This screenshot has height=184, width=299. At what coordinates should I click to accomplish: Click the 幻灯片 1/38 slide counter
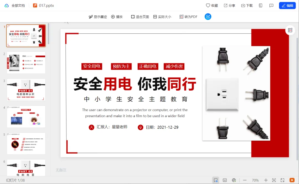pyautogui.click(x=16, y=180)
